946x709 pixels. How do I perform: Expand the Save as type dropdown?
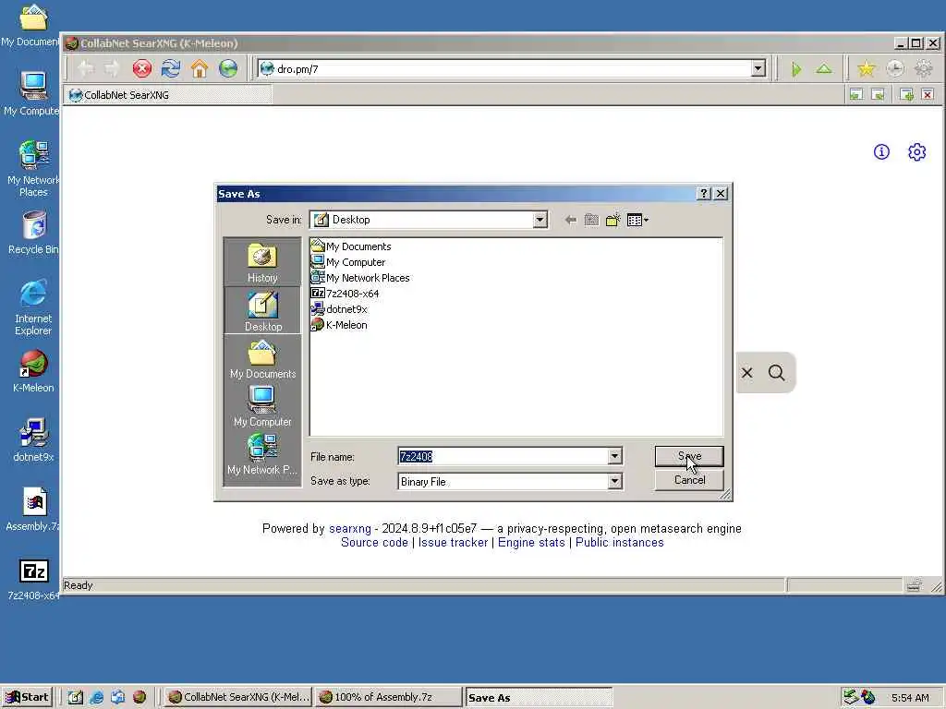pos(614,481)
